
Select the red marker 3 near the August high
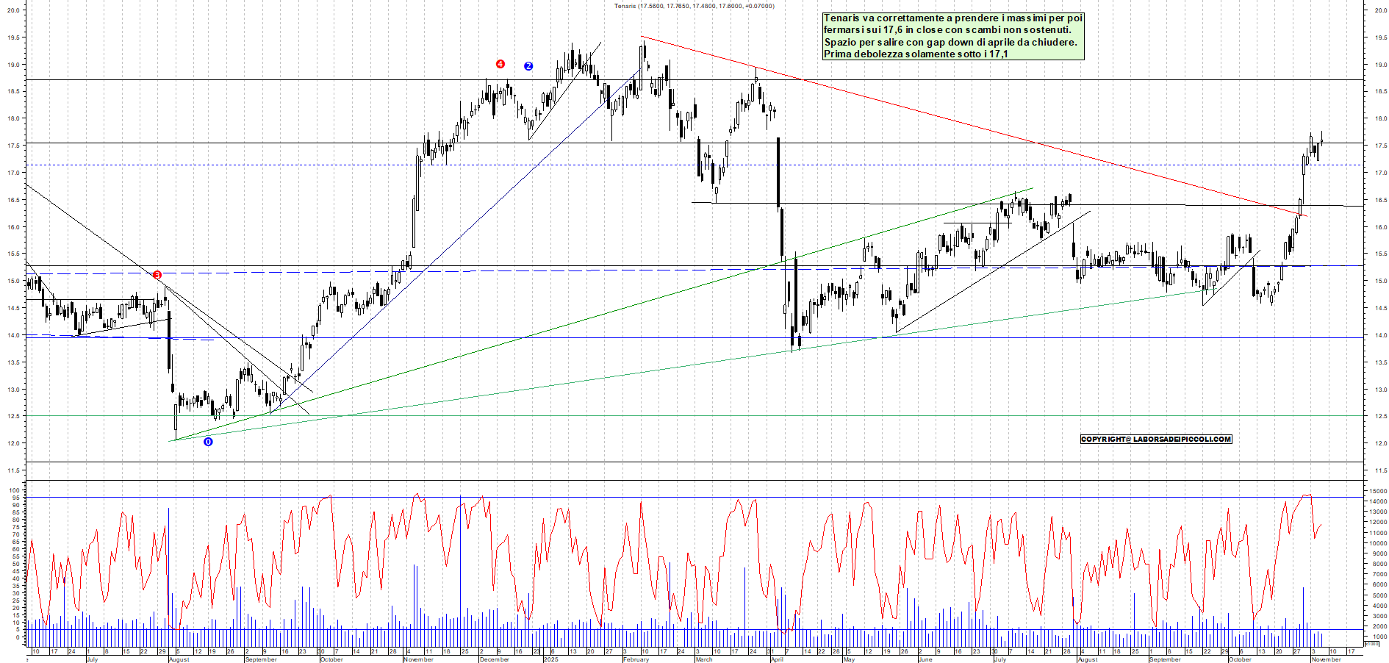pos(157,274)
